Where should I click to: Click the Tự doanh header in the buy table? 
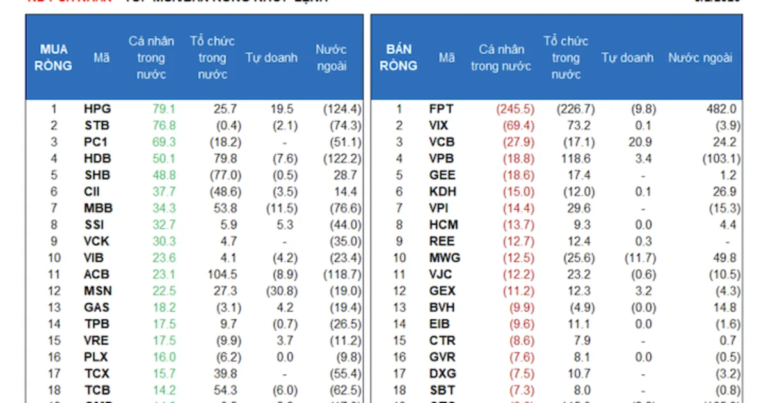tap(271, 58)
